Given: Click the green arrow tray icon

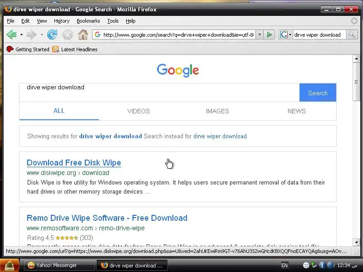Looking at the screenshot, I should tap(314, 265).
